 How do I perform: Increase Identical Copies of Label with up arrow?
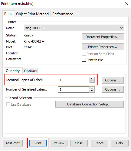92,79
